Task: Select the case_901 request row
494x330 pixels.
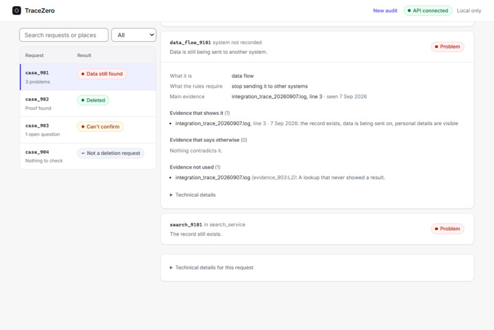Action: click(x=88, y=77)
